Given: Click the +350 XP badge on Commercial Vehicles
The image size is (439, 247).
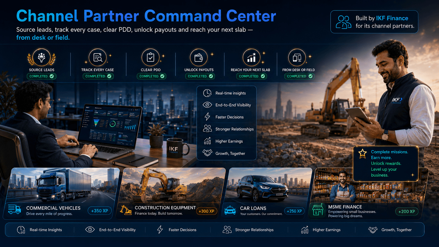Looking at the screenshot, I should point(100,211).
